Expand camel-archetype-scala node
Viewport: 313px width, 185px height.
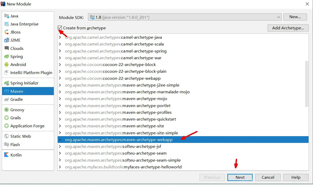(60, 44)
